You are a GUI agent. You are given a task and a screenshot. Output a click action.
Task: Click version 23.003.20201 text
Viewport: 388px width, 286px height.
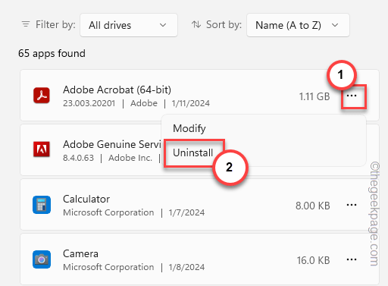tap(89, 103)
